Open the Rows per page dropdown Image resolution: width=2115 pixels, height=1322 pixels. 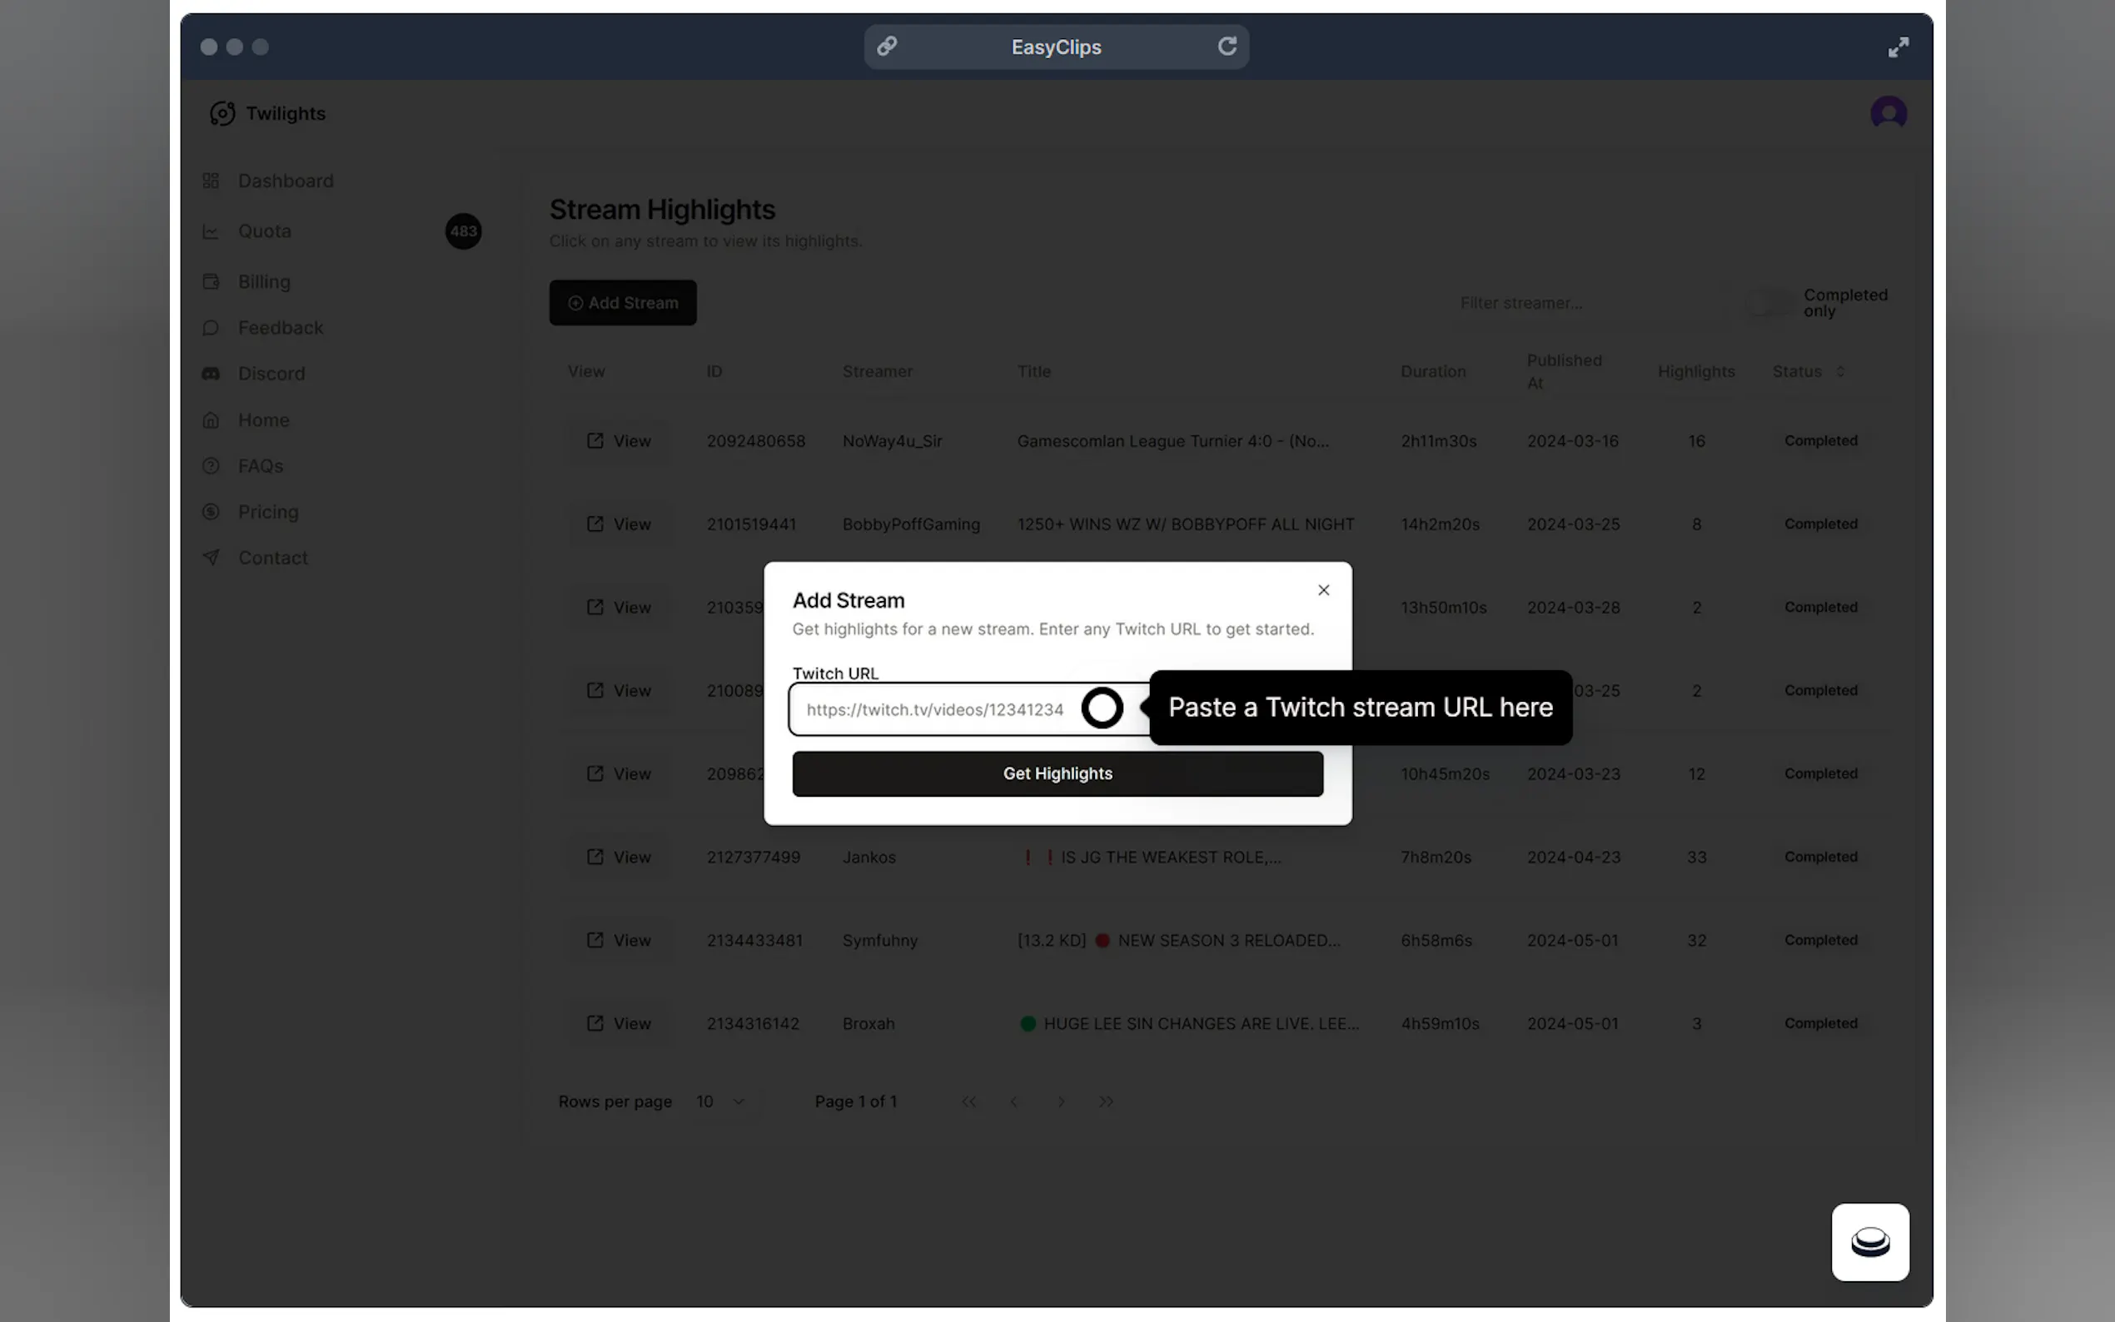click(x=720, y=1101)
